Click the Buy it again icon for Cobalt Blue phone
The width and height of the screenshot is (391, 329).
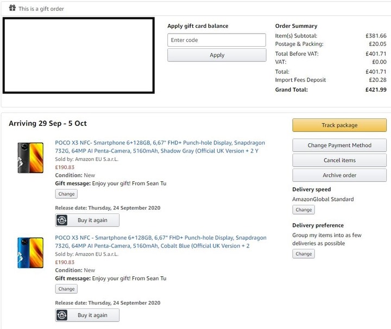[x=61, y=315]
